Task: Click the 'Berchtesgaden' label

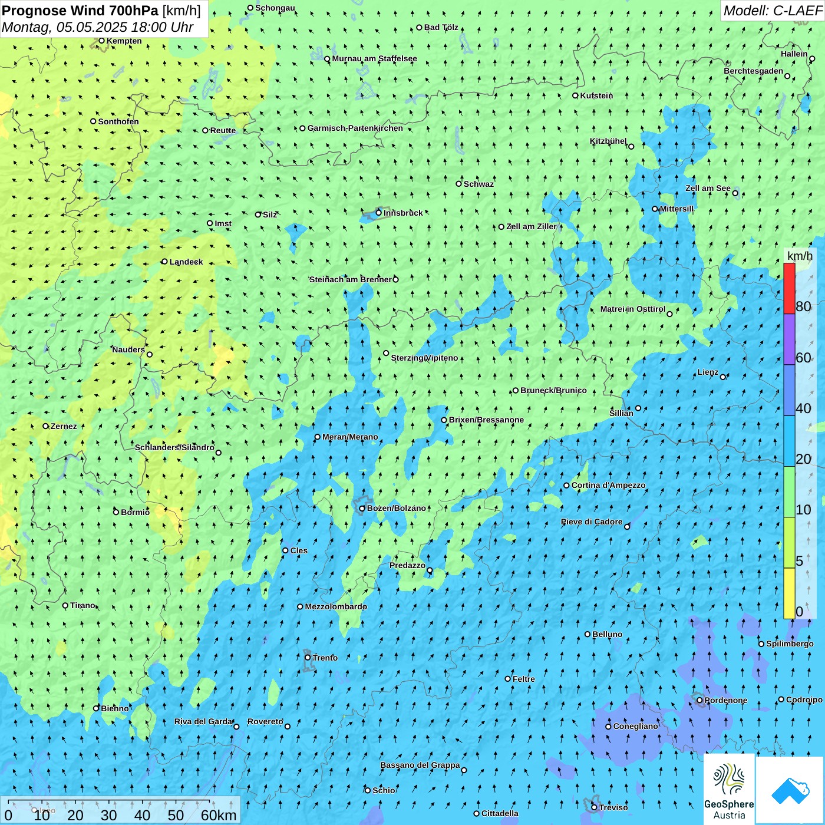Action: 754,71
